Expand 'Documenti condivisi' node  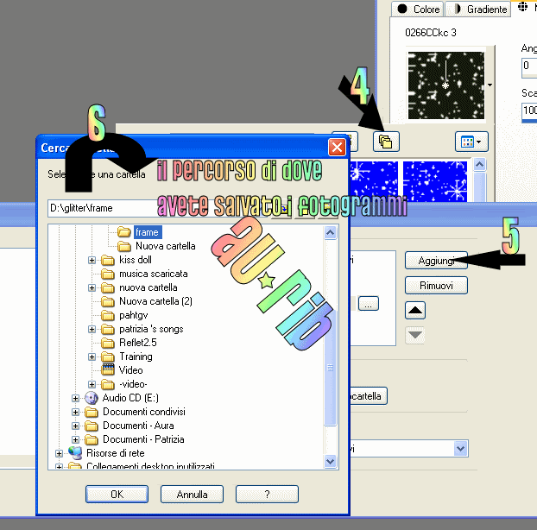tap(75, 412)
